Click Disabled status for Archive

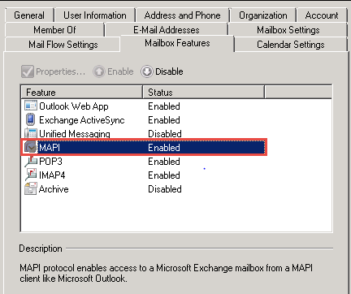pyautogui.click(x=165, y=189)
